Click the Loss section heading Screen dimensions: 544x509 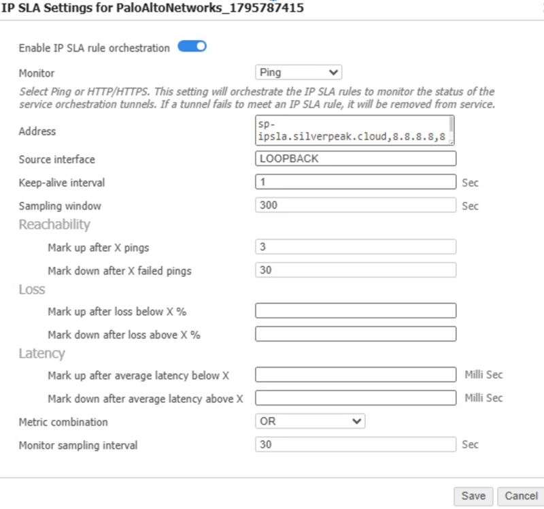pos(32,289)
